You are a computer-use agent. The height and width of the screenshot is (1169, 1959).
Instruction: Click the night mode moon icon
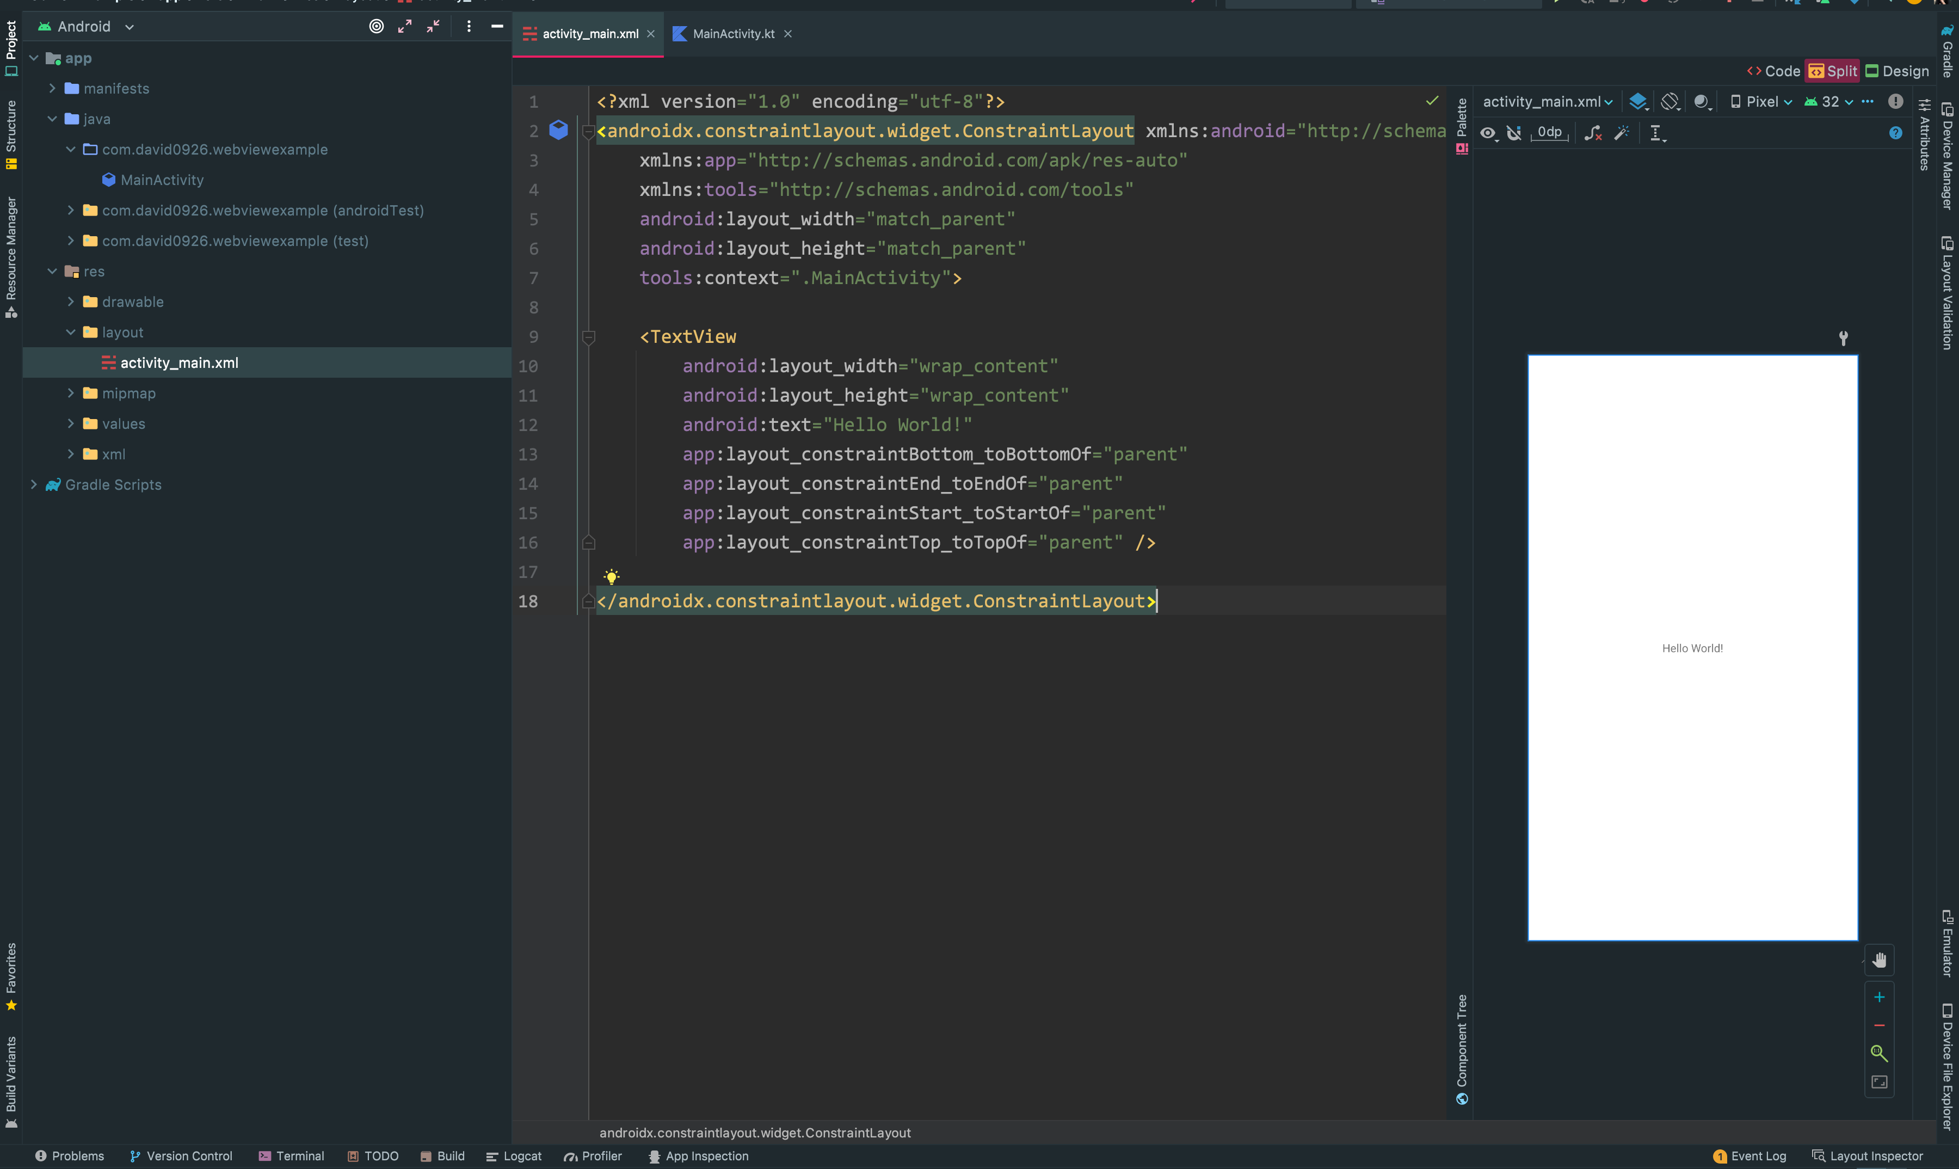tap(1702, 102)
